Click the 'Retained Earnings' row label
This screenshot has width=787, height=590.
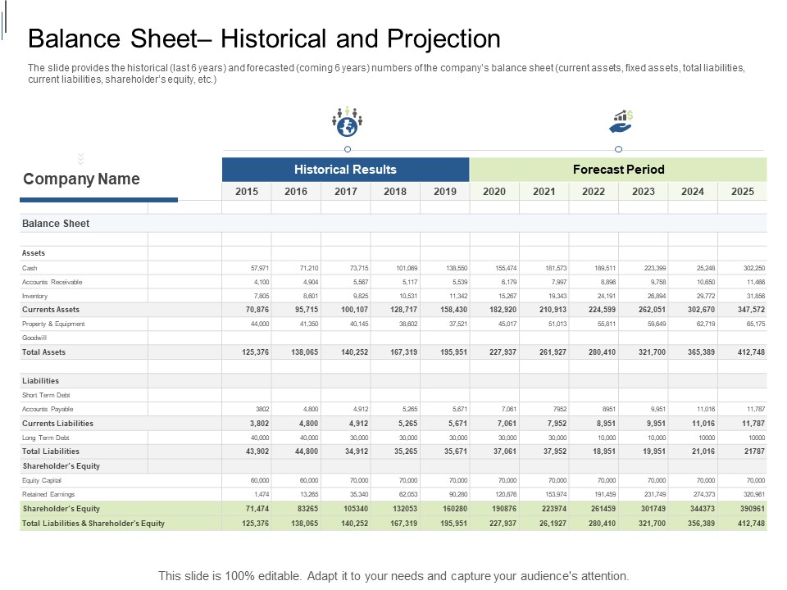48,495
